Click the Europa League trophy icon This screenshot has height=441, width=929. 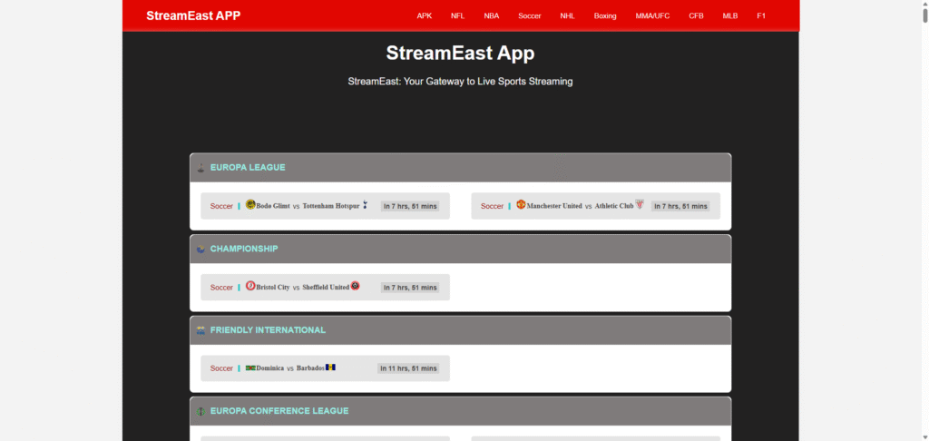200,168
